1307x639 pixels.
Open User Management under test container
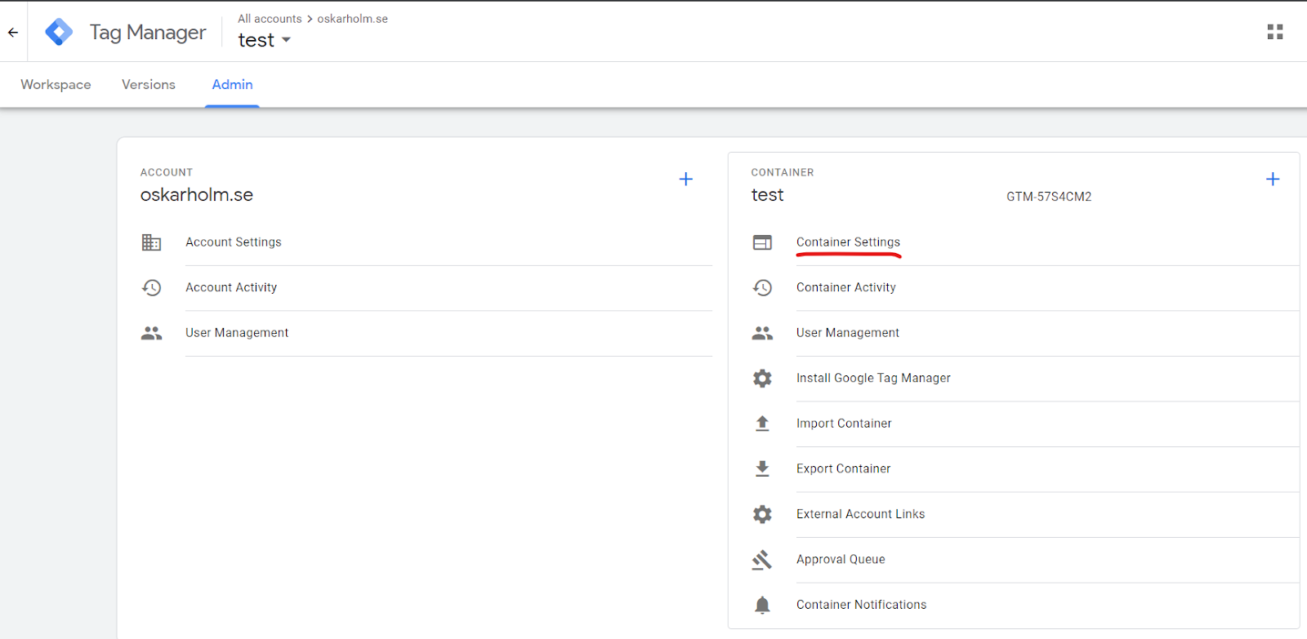pos(848,333)
